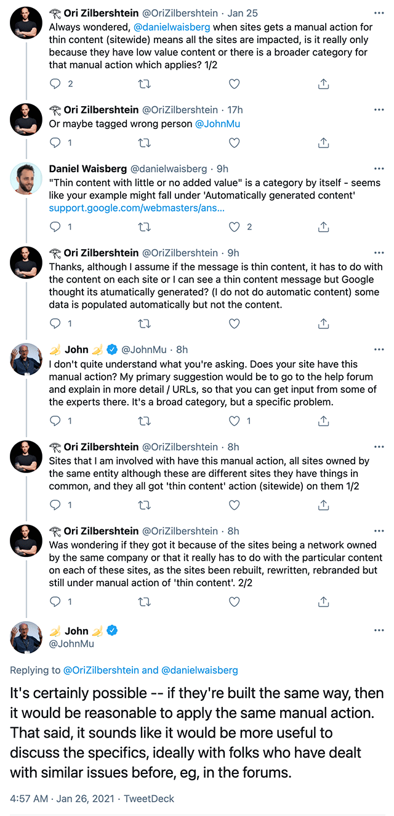Retweet Ori's tweet ending with 2/2
Screen dimensions: 394x816
(145, 601)
